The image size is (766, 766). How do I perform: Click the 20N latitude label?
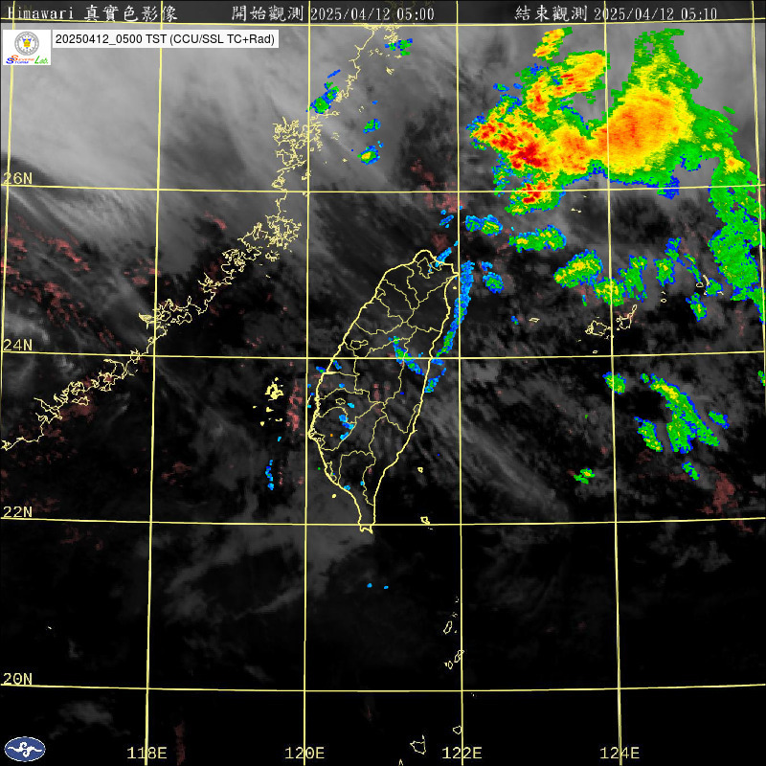pos(17,679)
